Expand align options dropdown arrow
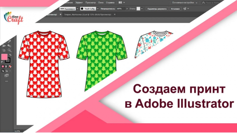Image resolution: width=237 pixels, height=133 pixels. [188, 9]
